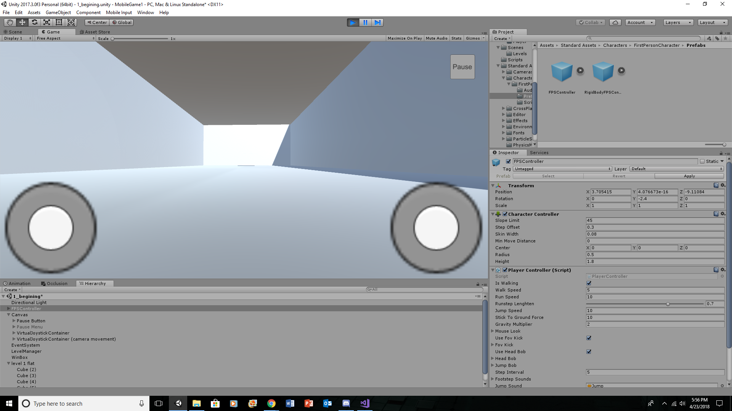Toggle Mute Audio in Game view
Screen dimensions: 732x411
(437, 38)
